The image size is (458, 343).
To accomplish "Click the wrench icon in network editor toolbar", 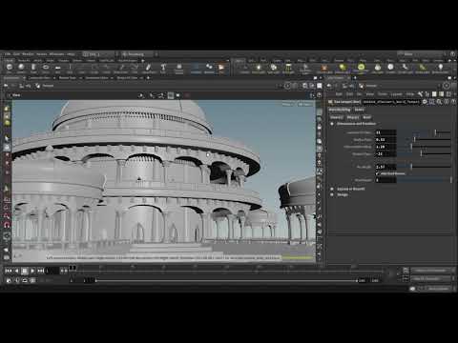I will click(x=420, y=94).
